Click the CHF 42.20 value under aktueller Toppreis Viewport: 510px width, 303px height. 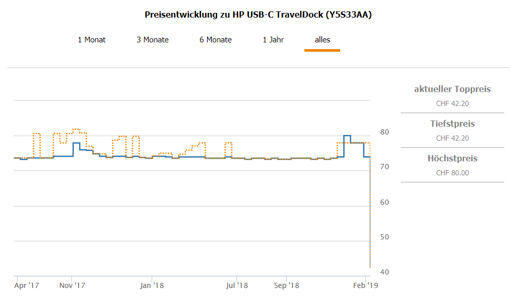pos(452,103)
